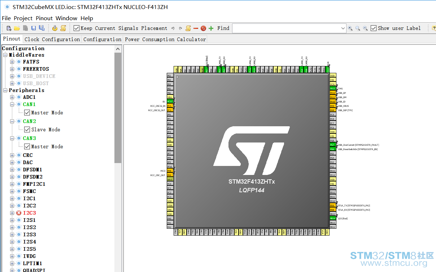436x272 pixels.
Task: Click the component icon next to DFSDM1
Action: 19,170
